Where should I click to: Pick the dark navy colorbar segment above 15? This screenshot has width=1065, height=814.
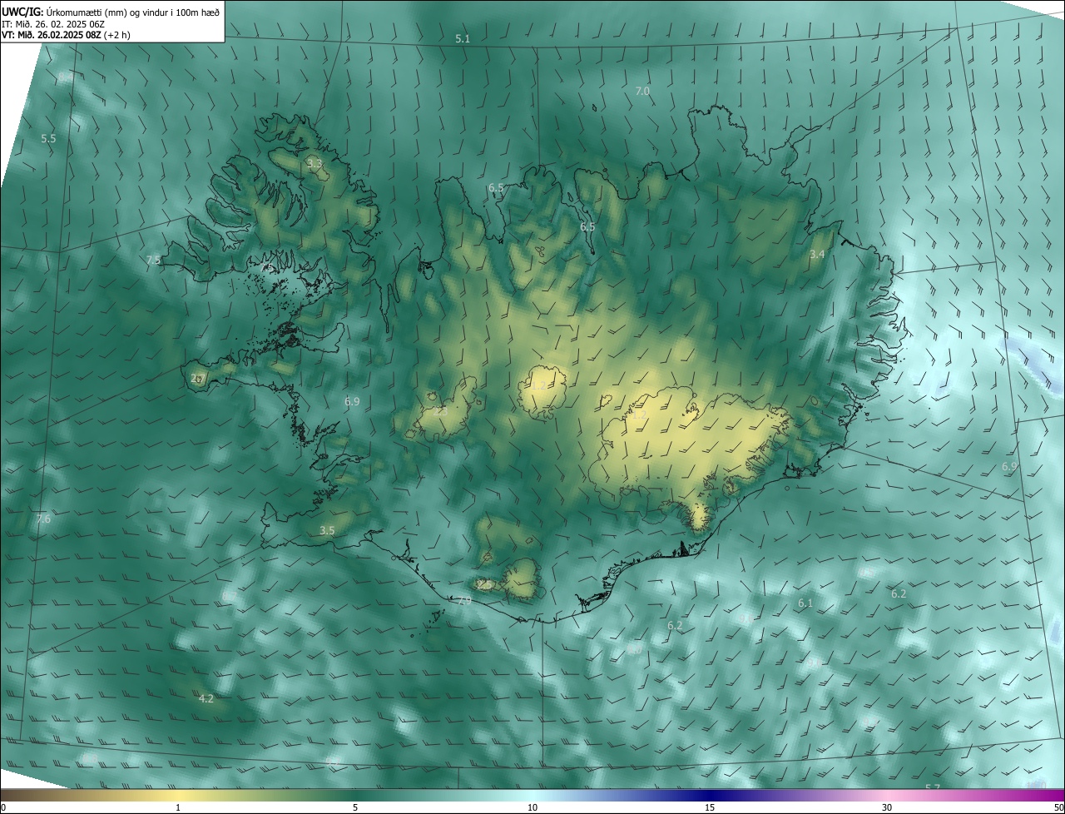tap(710, 796)
